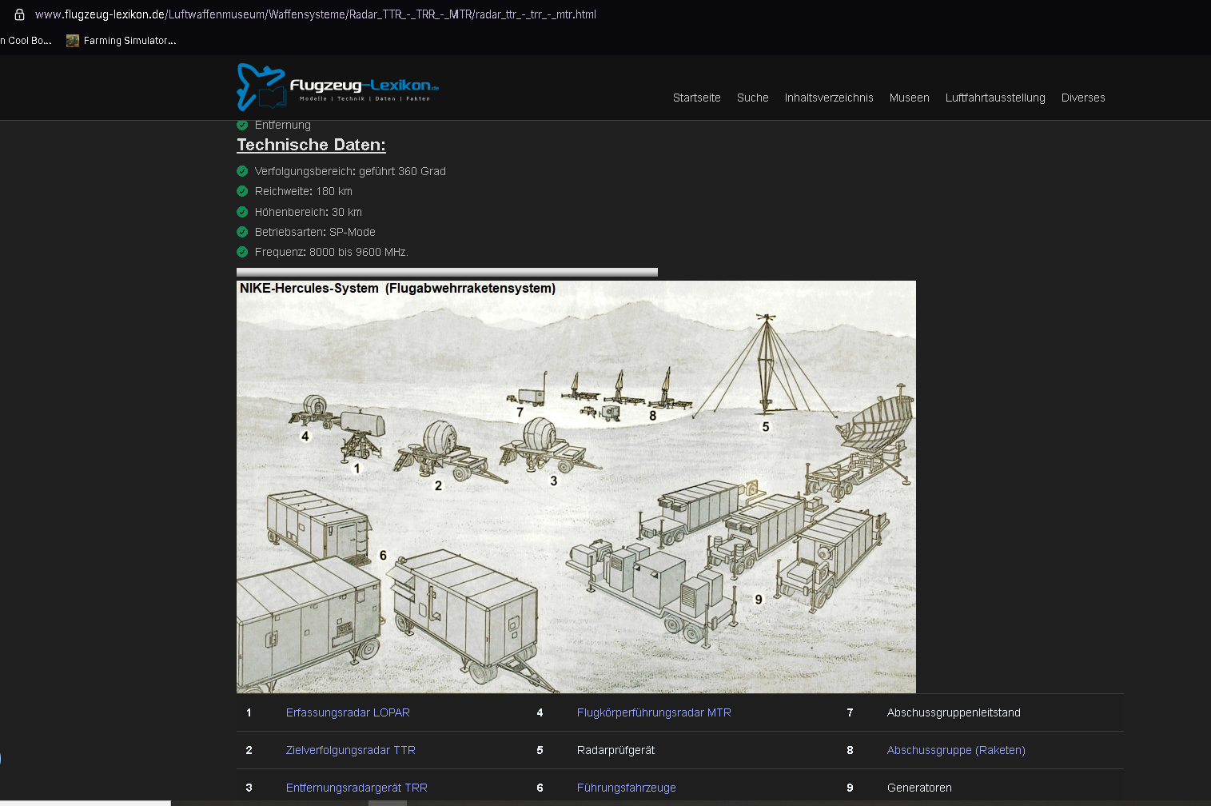Image resolution: width=1211 pixels, height=806 pixels.
Task: Open the Farming Simulator bookmark
Action: [x=121, y=41]
